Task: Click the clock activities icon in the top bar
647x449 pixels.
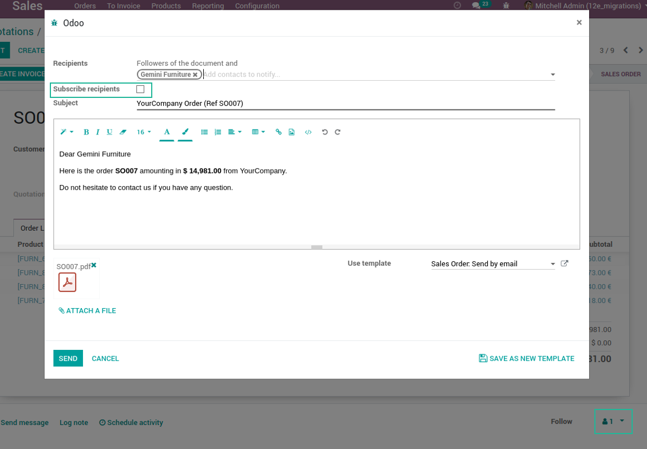Action: click(x=457, y=5)
